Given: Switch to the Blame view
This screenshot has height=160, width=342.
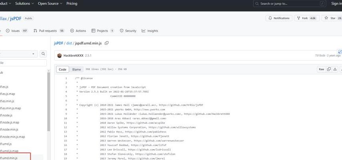Looking at the screenshot, I should click(x=76, y=69).
